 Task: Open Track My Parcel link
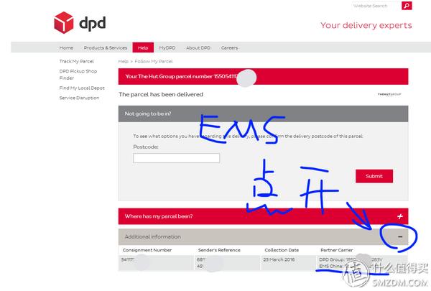click(x=77, y=61)
